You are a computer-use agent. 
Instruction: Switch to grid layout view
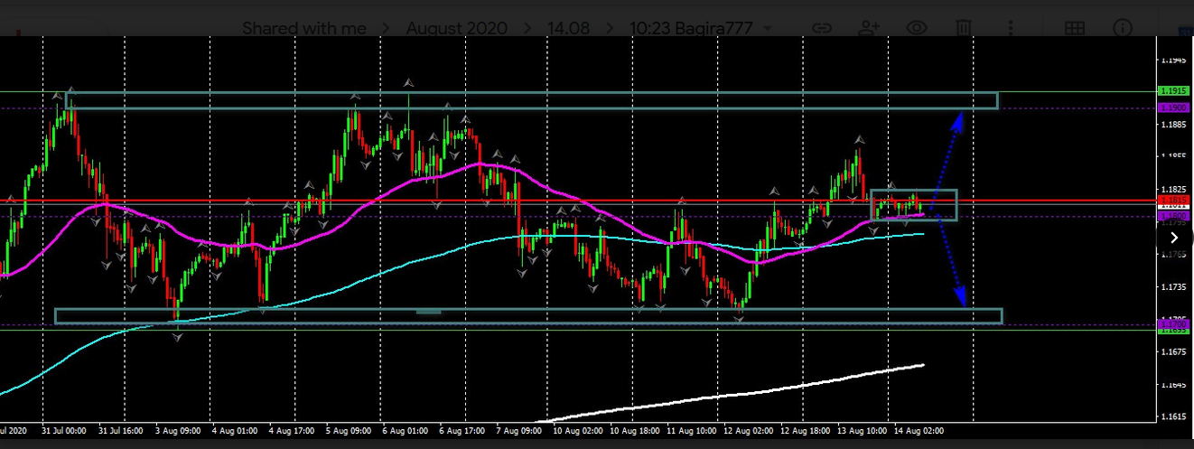point(1074,28)
